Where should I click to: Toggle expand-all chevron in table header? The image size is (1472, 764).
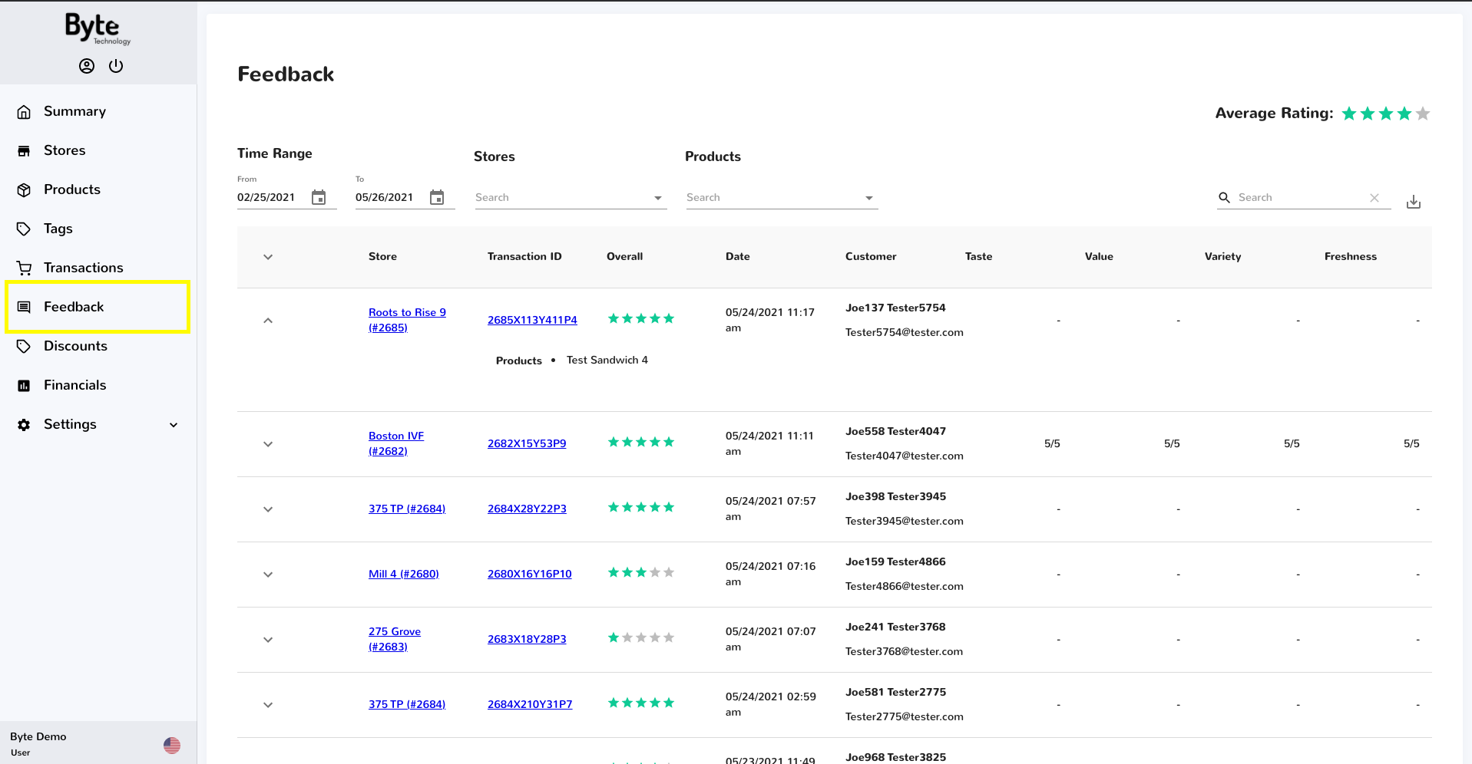point(268,257)
